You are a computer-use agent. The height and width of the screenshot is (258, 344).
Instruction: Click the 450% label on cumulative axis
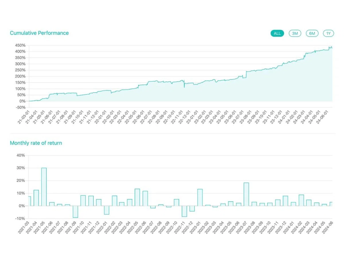(x=20, y=45)
